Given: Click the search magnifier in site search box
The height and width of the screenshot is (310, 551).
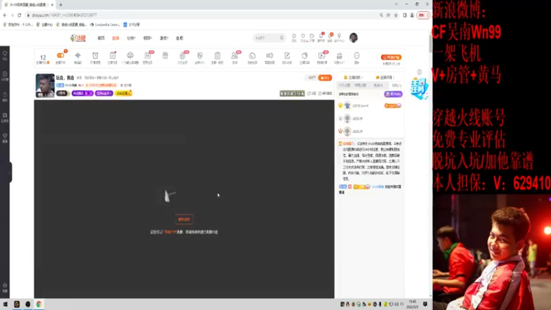Looking at the screenshot, I should 282,38.
